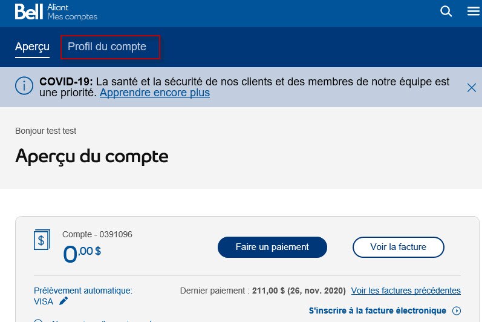
Task: Click S'inscrire à la facture électronique
Action: 377,310
